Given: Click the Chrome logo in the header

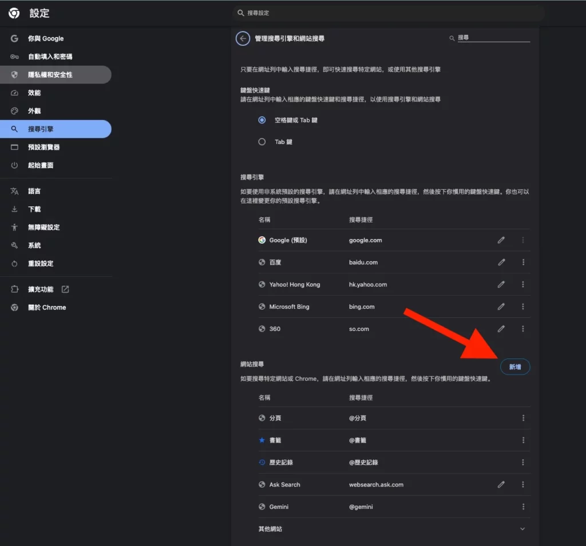Looking at the screenshot, I should click(14, 13).
